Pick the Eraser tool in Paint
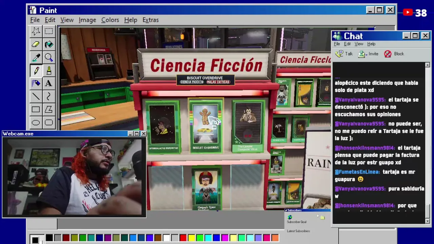This screenshot has height=244, width=434. [36, 44]
